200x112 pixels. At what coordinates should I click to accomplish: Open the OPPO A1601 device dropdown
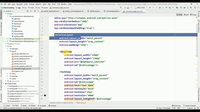[141, 8]
